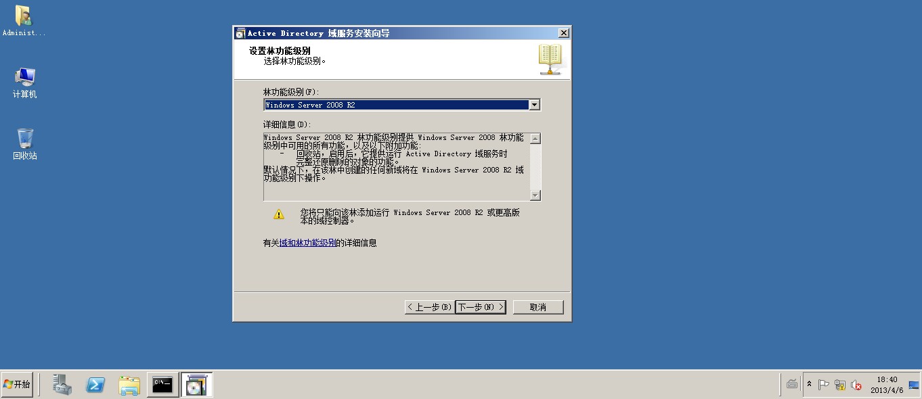922x399 pixels.
Task: Open the Administrator folder desktop icon
Action: 24,20
